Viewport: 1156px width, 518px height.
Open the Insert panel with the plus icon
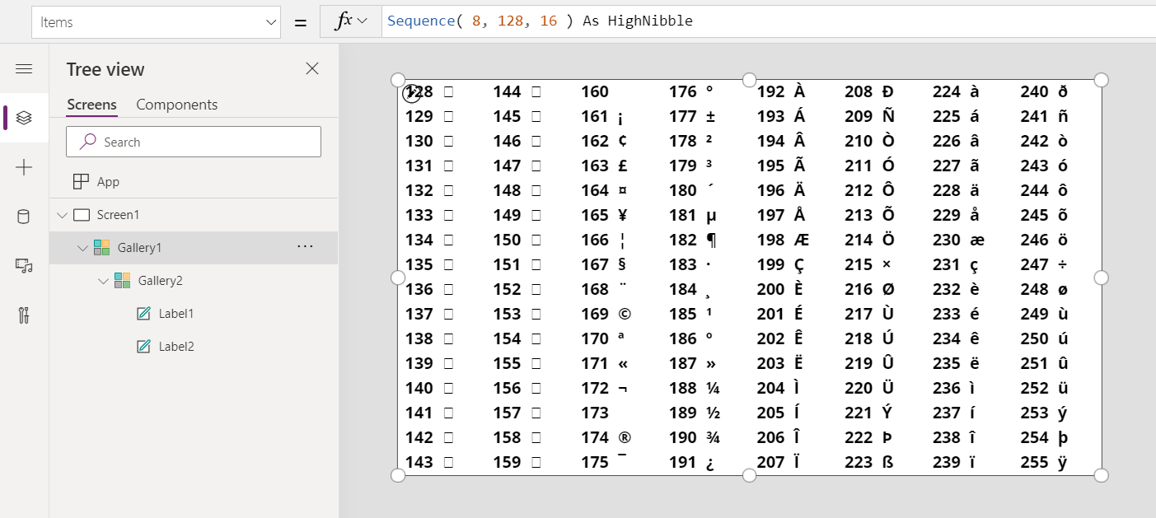click(24, 167)
